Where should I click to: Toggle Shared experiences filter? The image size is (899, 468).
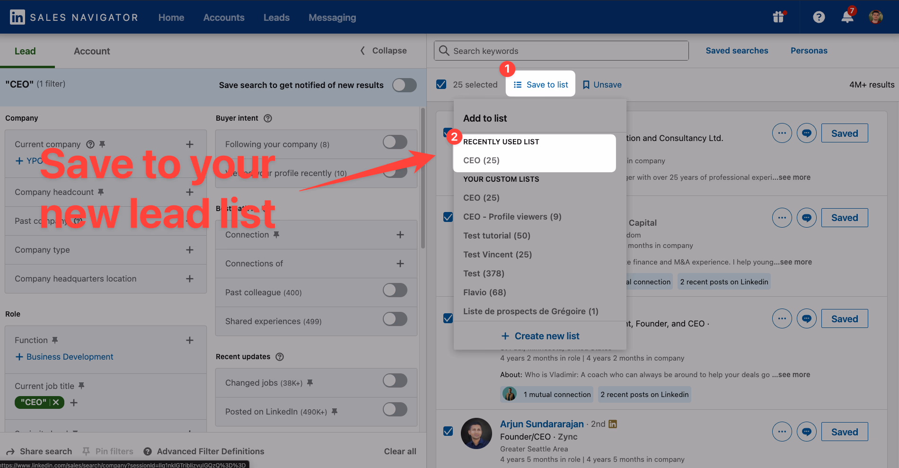(395, 319)
